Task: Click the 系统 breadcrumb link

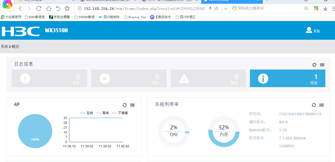Action: [x=4, y=47]
